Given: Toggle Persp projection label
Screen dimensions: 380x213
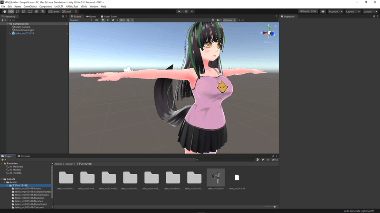Looking at the screenshot, I should click(268, 42).
